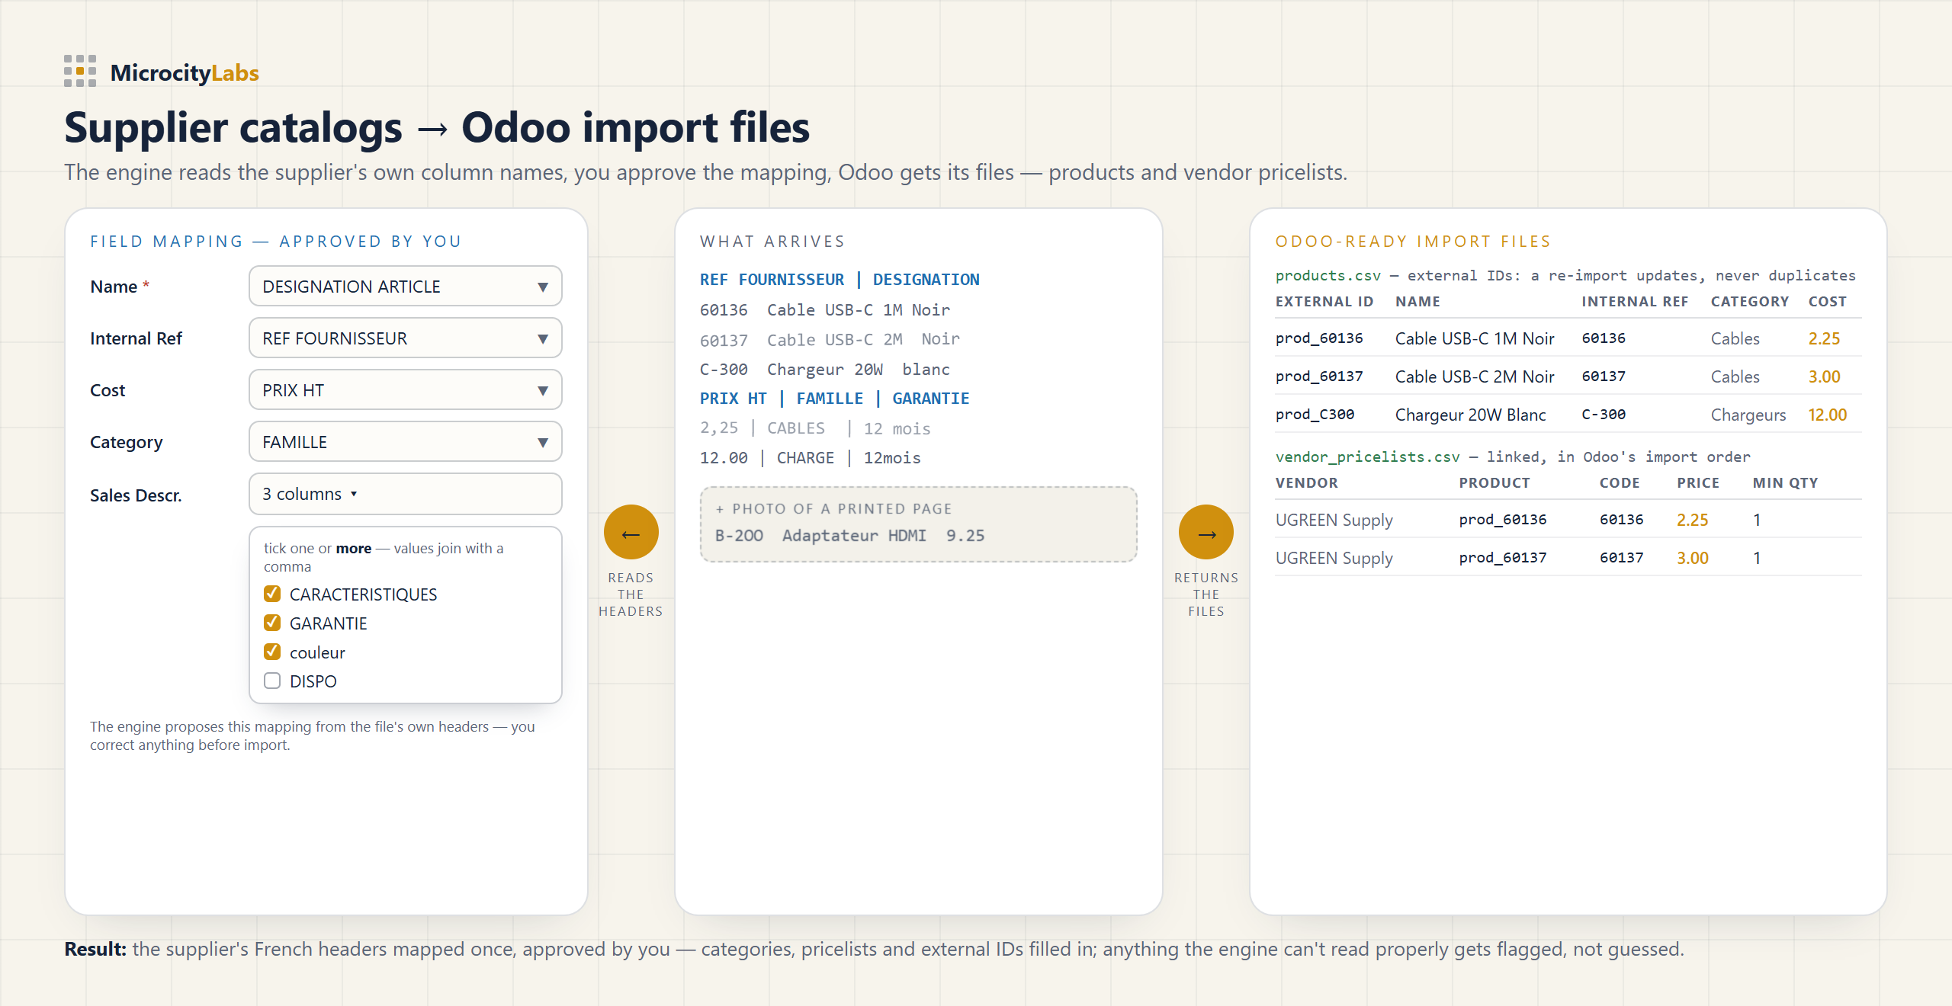Select the prod_C300 external ID cell

pos(1315,414)
